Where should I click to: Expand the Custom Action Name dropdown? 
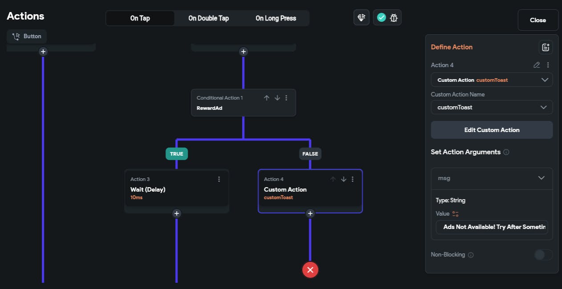(492, 107)
